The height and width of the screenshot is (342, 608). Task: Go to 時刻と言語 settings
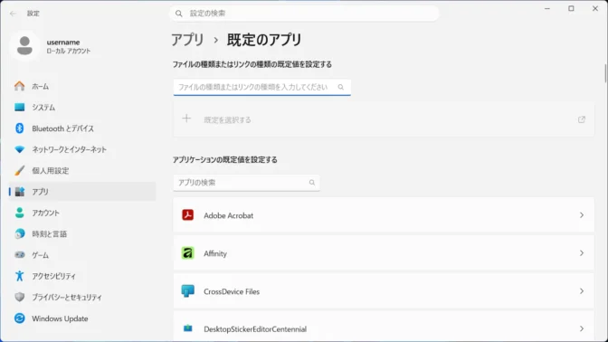(x=82, y=233)
